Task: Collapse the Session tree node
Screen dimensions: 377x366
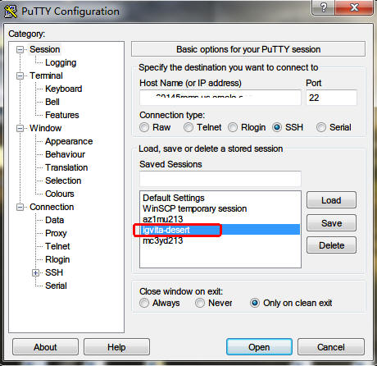Action: (x=20, y=49)
